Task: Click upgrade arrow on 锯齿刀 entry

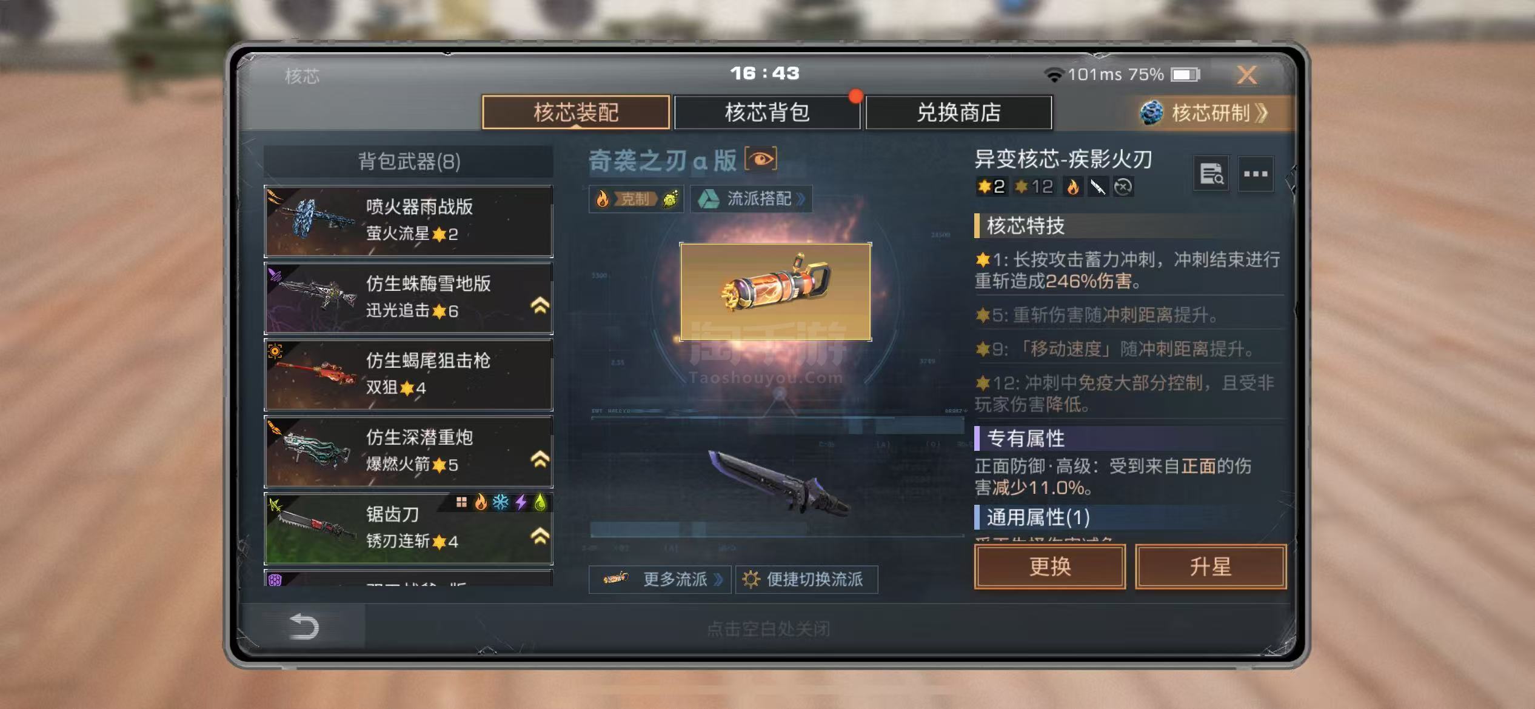Action: (x=540, y=536)
